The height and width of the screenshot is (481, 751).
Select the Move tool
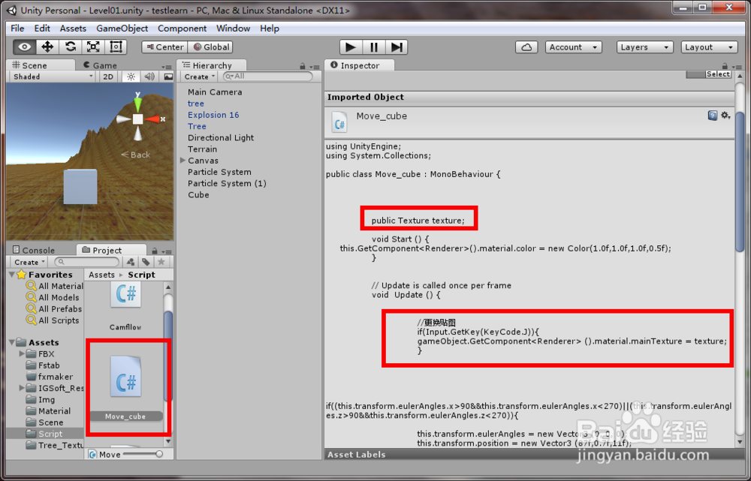47,47
